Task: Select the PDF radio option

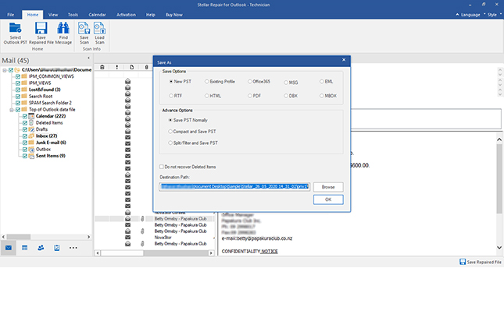Action: [x=250, y=96]
